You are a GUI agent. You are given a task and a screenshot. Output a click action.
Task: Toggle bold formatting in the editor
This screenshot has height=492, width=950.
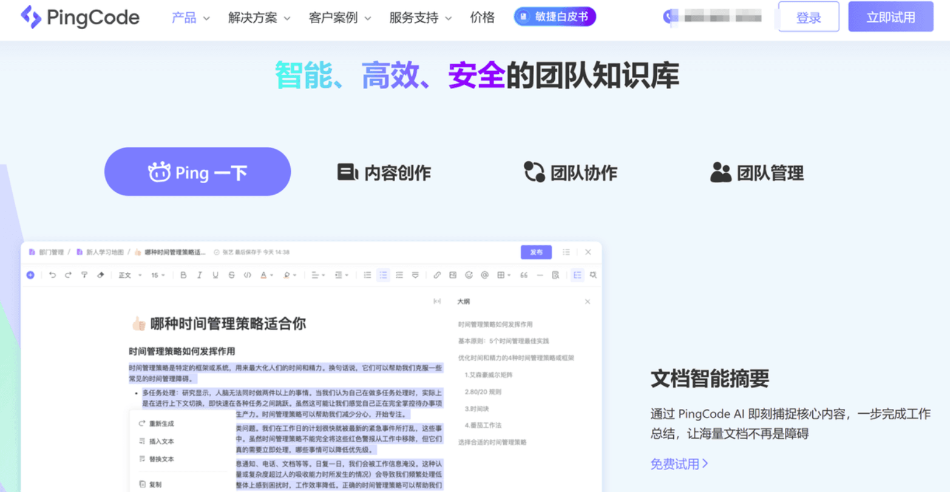pyautogui.click(x=183, y=275)
